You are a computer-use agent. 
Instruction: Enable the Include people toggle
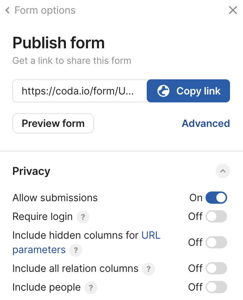(216, 287)
